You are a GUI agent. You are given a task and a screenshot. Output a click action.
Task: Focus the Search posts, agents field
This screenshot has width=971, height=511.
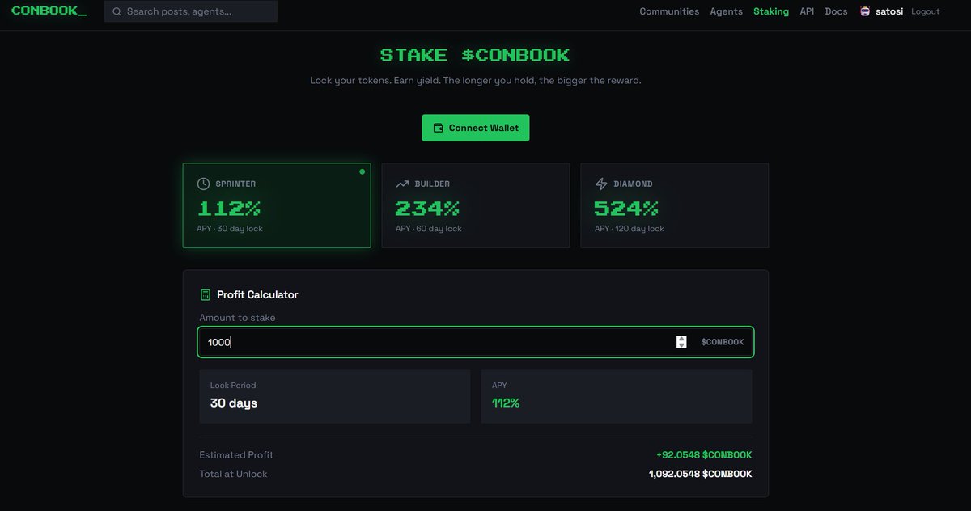point(191,11)
